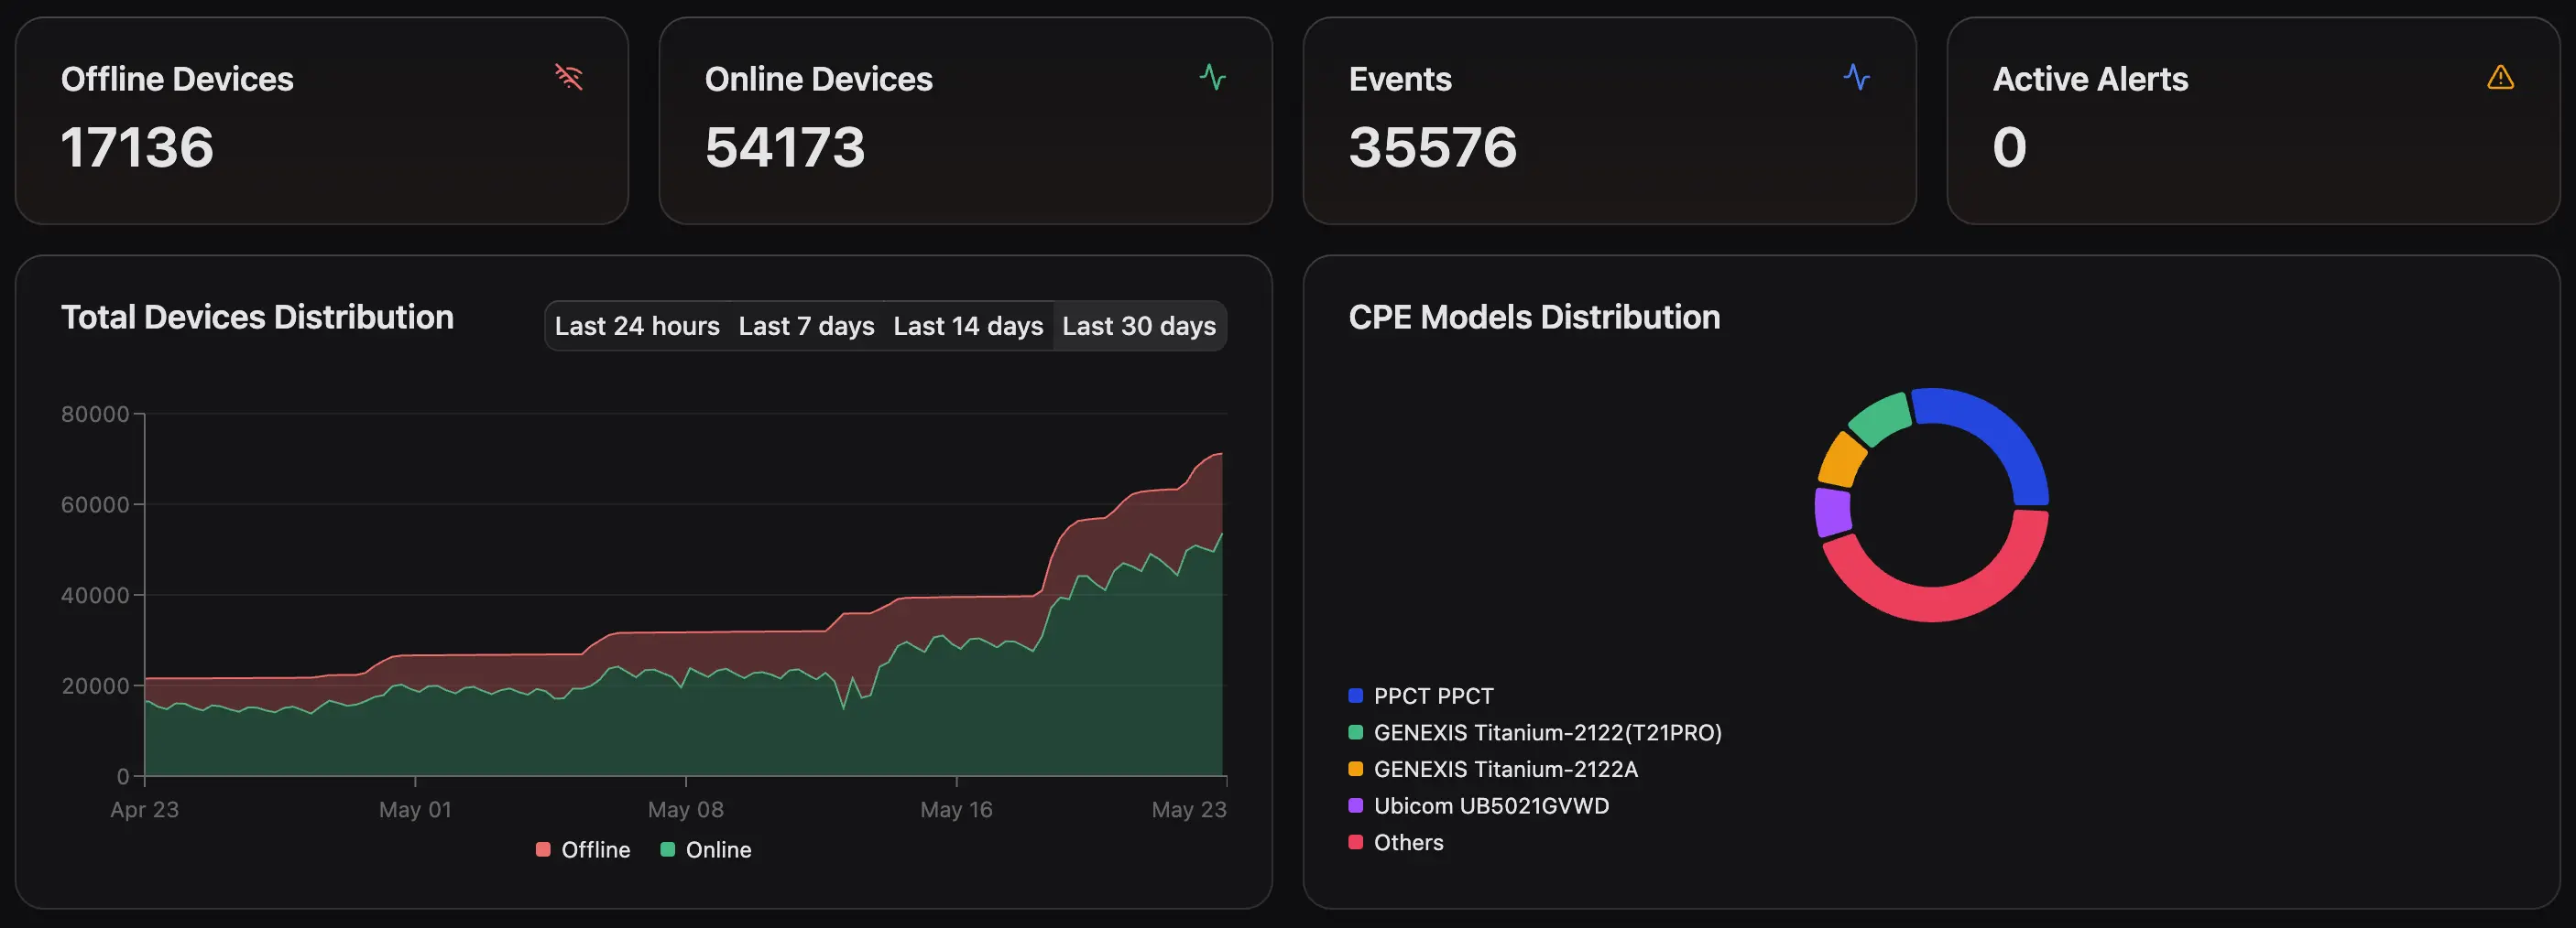Viewport: 2576px width, 928px height.
Task: Click the May 08 x-axis label
Action: [x=686, y=809]
